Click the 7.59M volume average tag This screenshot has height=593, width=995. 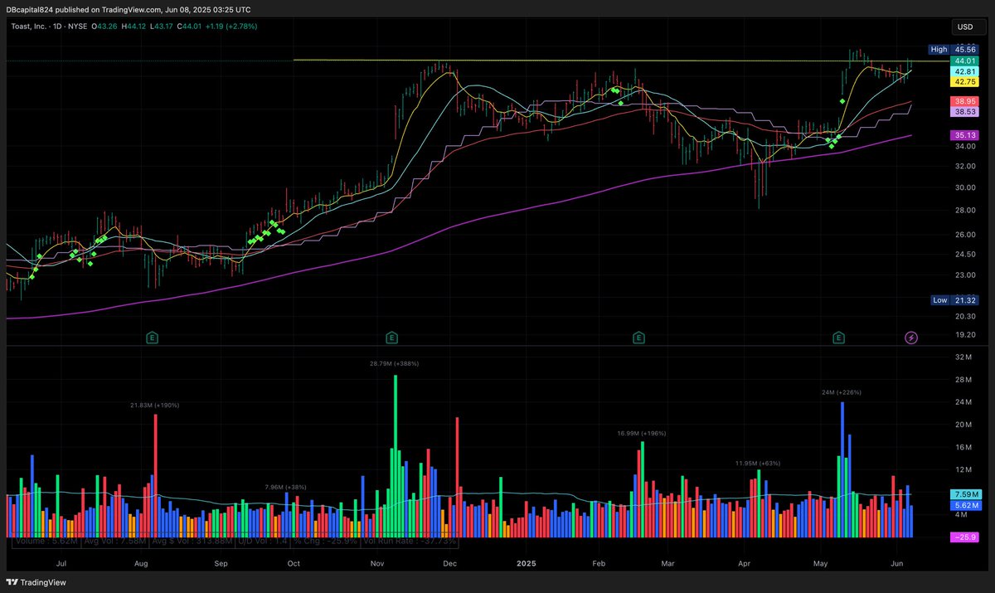click(x=966, y=494)
